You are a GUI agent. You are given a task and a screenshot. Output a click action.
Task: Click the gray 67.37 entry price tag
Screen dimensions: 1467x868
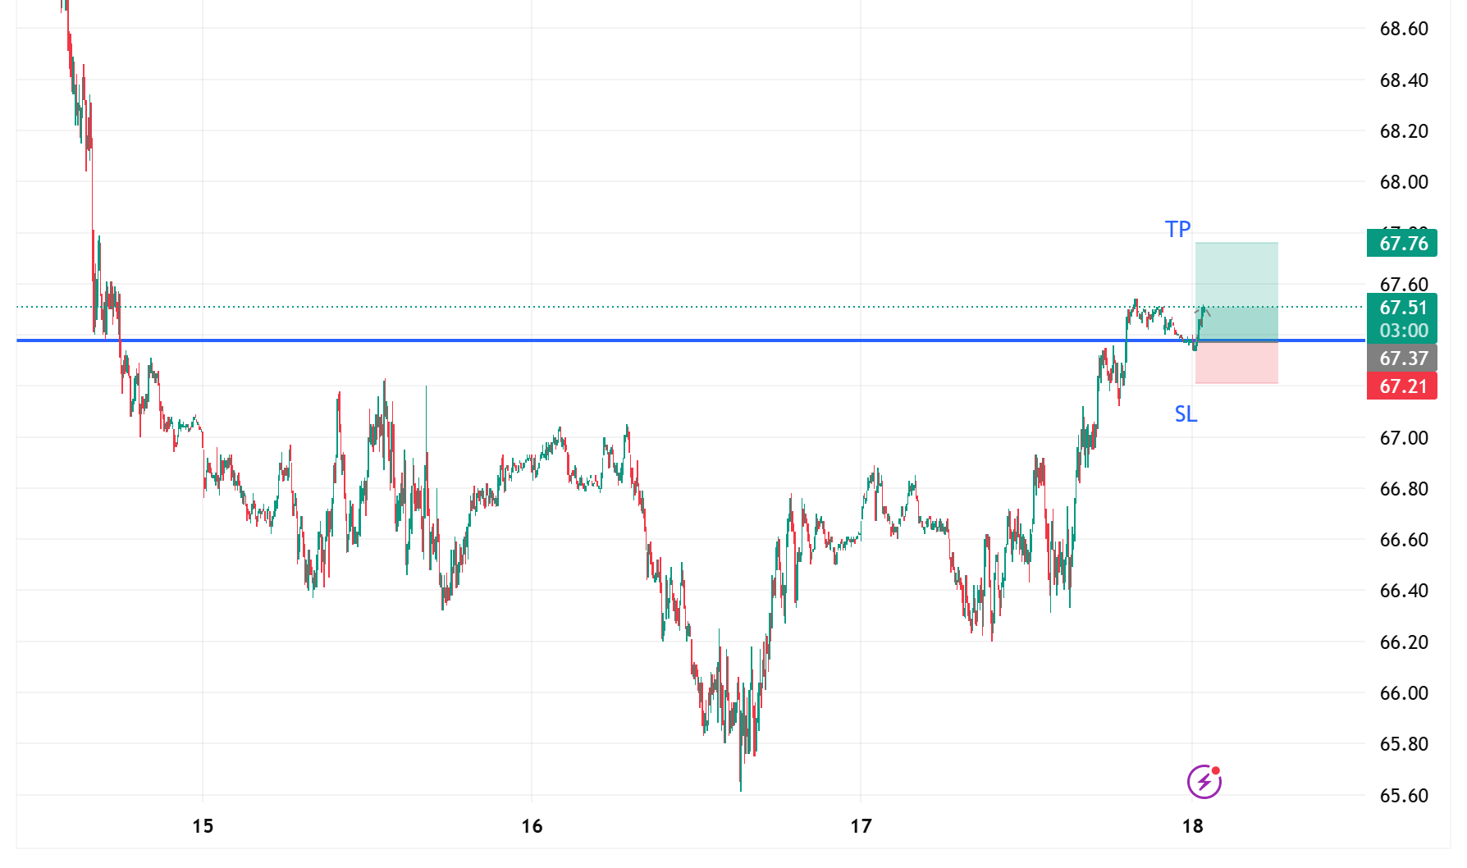[x=1402, y=359]
